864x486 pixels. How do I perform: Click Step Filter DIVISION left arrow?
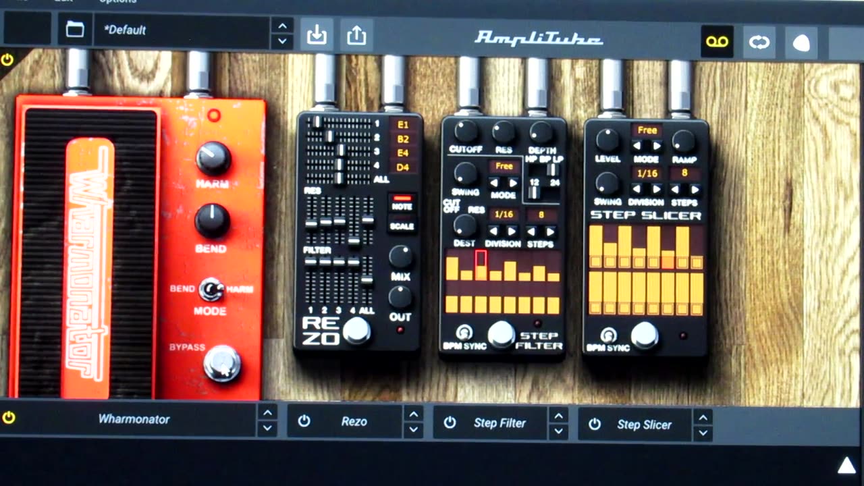click(495, 232)
